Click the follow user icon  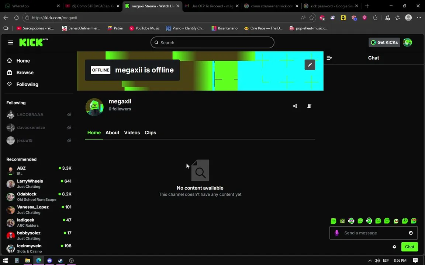coord(309,106)
